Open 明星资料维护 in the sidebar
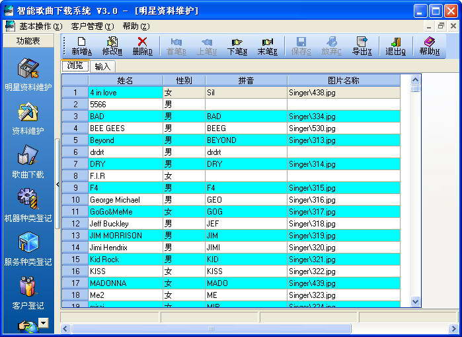The width and height of the screenshot is (462, 337). pos(28,75)
